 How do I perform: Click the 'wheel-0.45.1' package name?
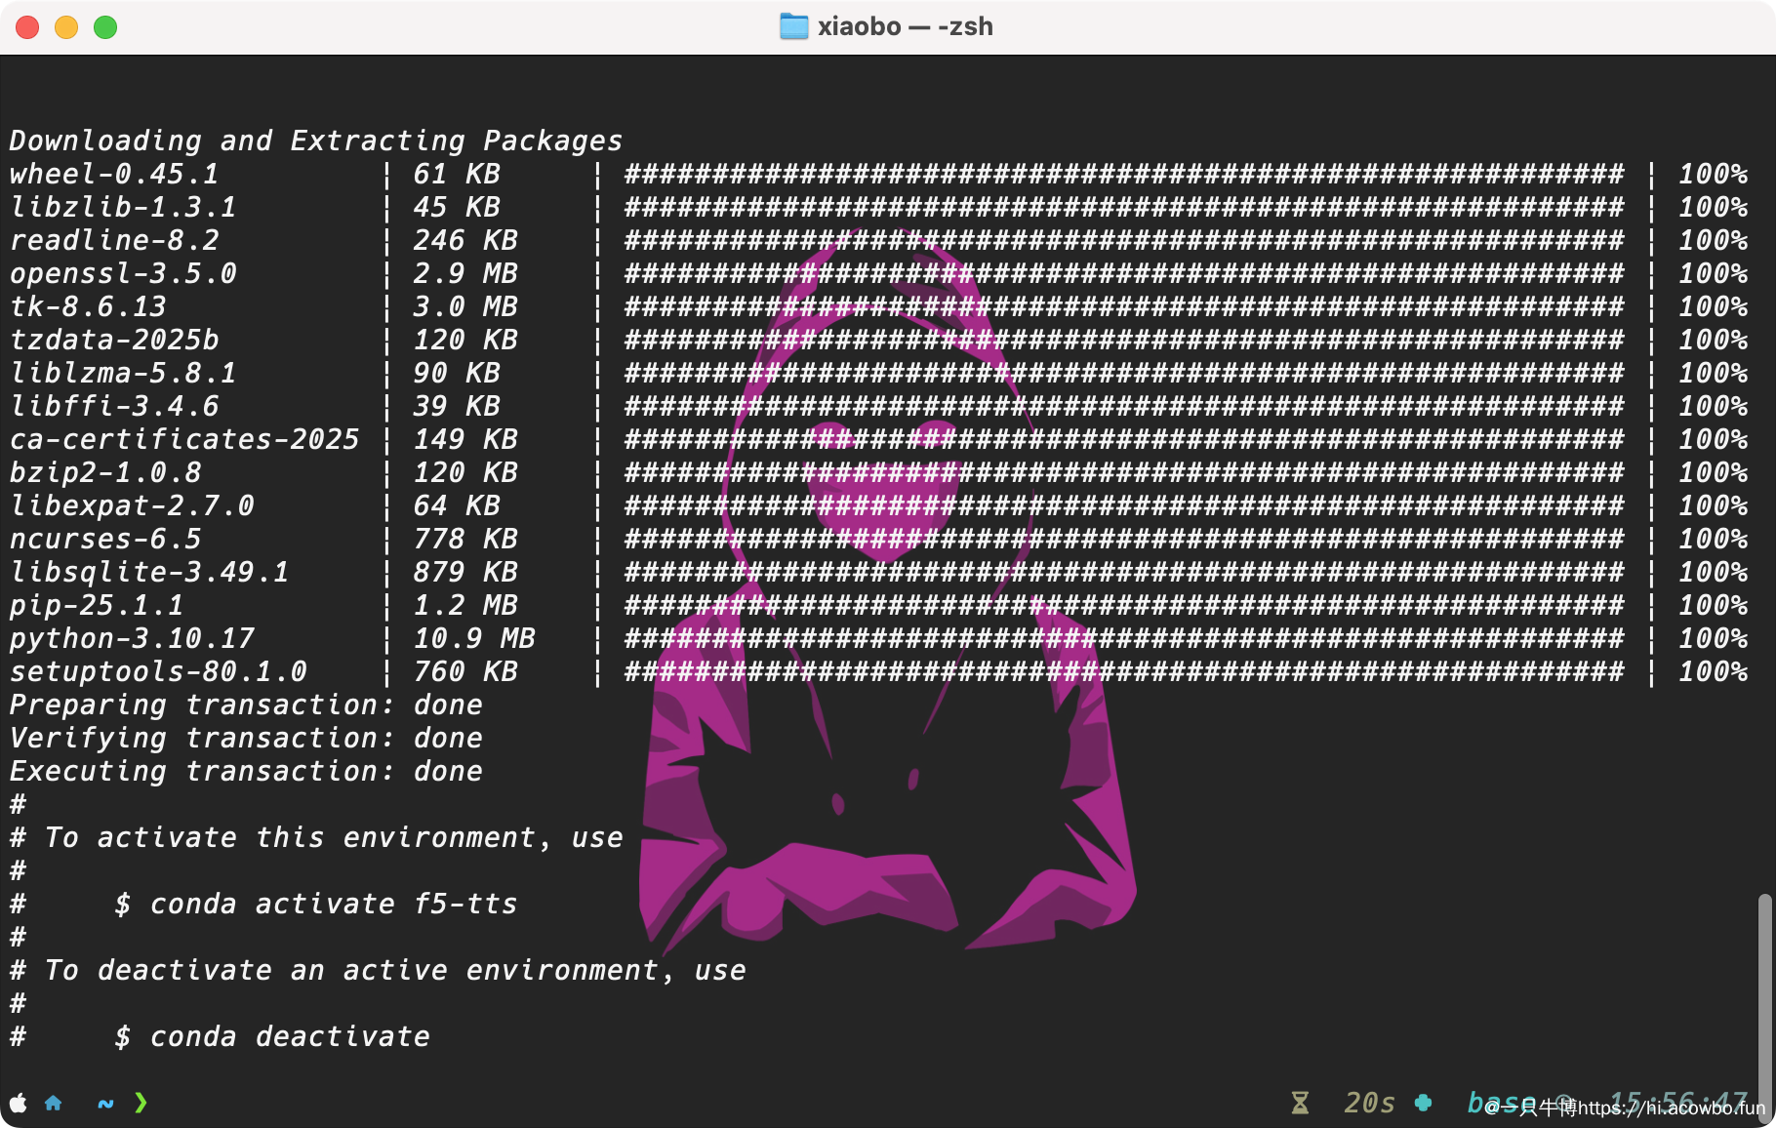[x=114, y=174]
